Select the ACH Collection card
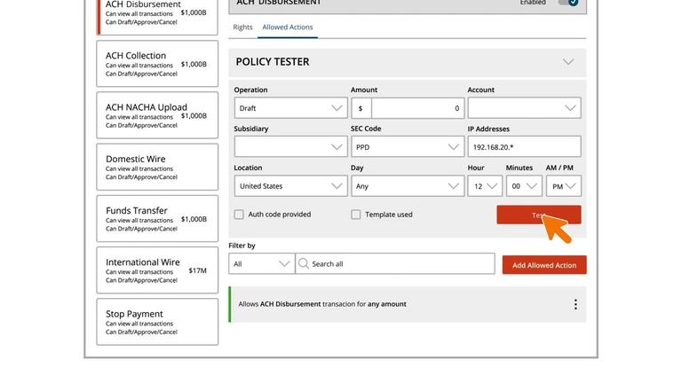682x383 pixels. coord(157,64)
